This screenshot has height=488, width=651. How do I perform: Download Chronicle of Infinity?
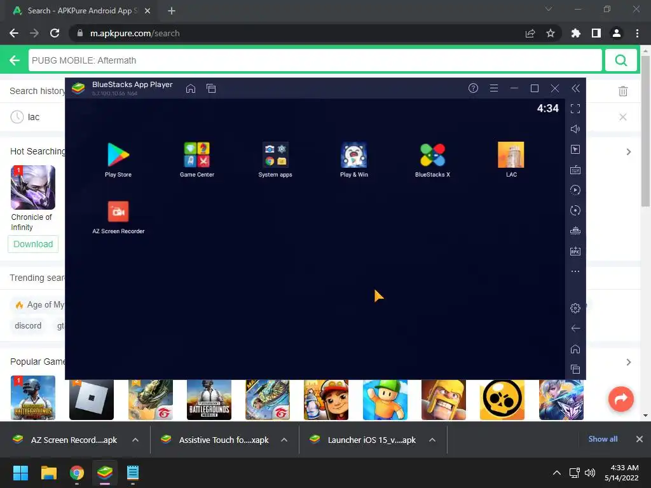point(33,244)
